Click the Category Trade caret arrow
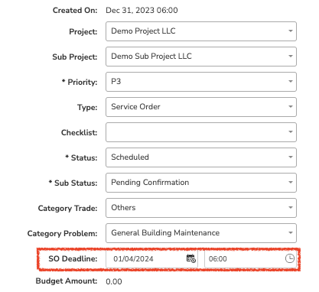Screen dimensions: 319x292 [x=291, y=207]
